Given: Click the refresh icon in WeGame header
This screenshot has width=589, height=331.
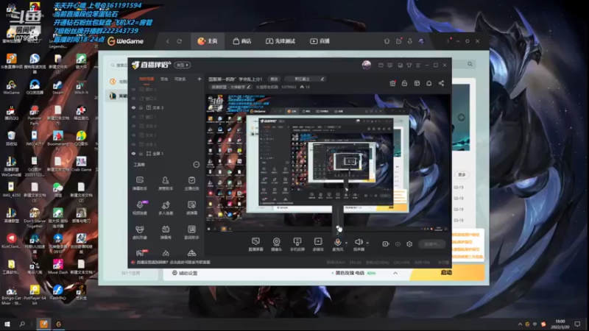Looking at the screenshot, I should pos(179,41).
